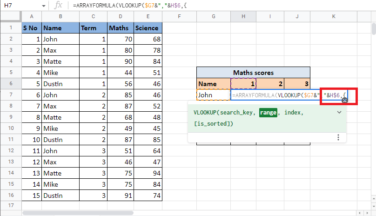
Task: Dismiss formula suggestion with small x icon
Action: tap(344, 100)
